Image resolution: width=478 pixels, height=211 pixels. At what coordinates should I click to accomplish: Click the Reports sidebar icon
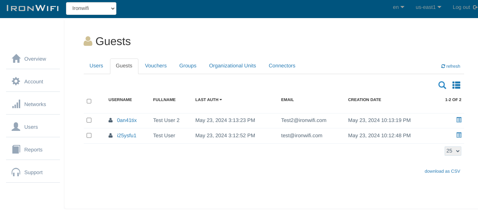click(x=16, y=149)
